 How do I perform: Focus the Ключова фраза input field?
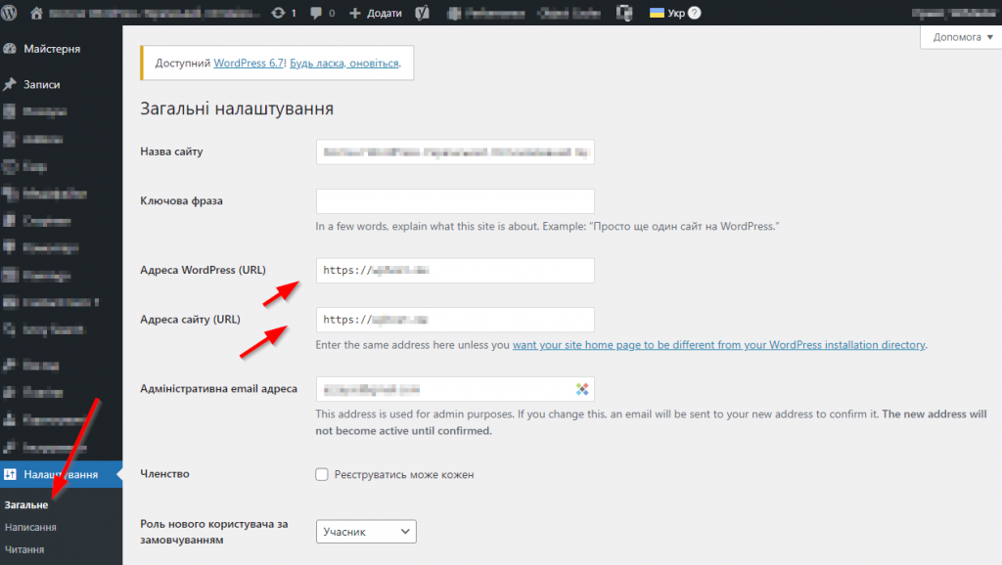455,201
